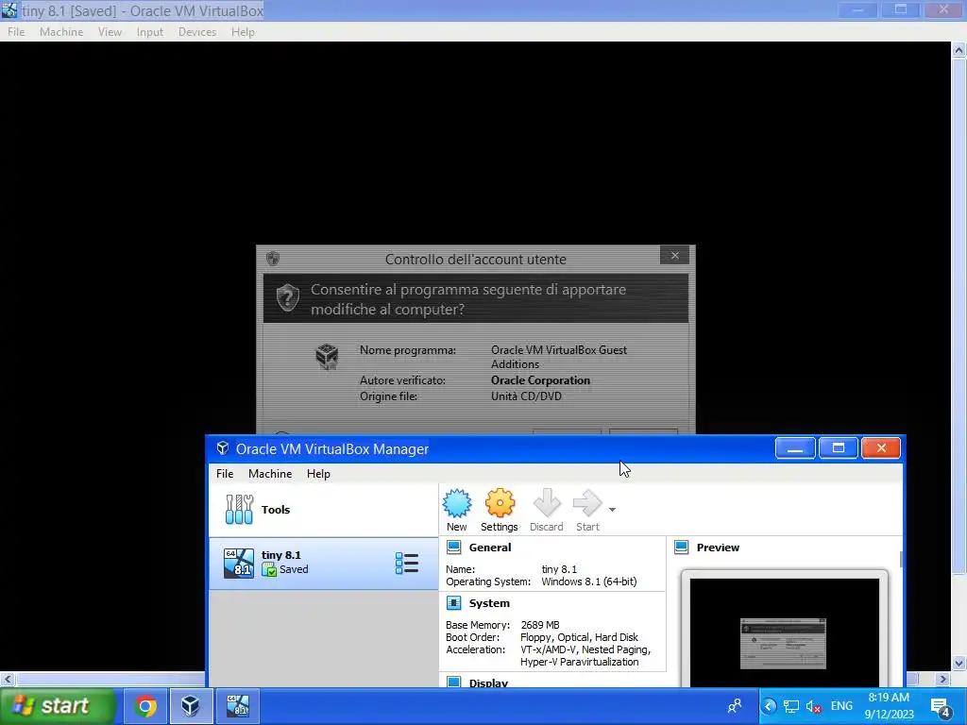The width and height of the screenshot is (967, 725).
Task: Expand hidden tray icons arrow
Action: (769, 706)
